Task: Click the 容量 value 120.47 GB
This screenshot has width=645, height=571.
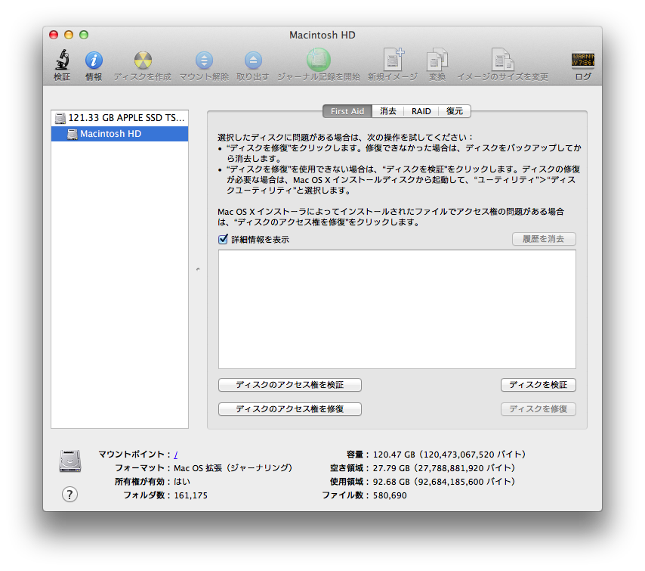Action: (x=449, y=455)
